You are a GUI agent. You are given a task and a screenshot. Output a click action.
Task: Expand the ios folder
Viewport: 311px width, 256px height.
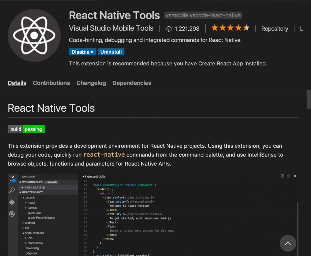click(x=23, y=228)
